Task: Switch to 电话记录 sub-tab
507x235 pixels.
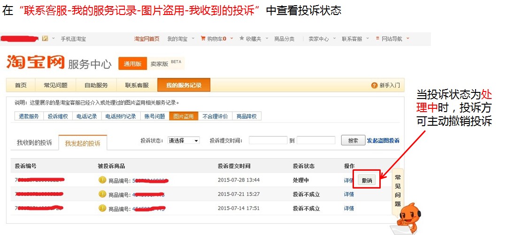Action: coord(87,116)
